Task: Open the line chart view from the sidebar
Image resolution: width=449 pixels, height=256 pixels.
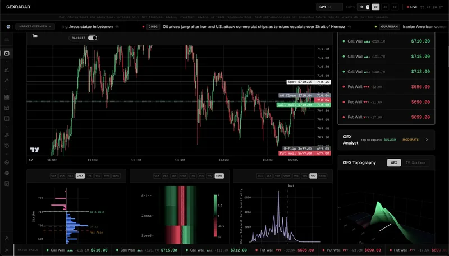Action: coord(7,70)
